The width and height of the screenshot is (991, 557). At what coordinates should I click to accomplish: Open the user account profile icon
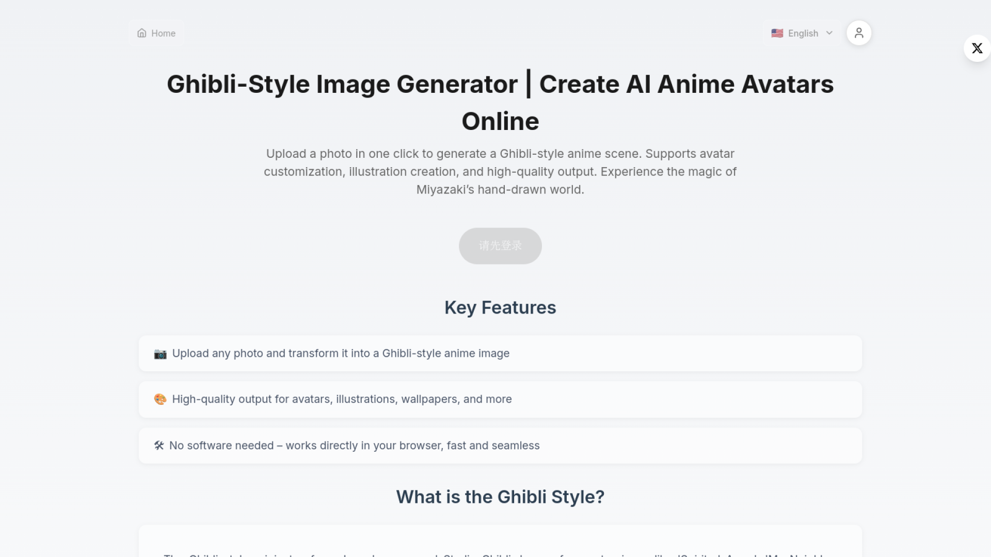[x=859, y=33]
